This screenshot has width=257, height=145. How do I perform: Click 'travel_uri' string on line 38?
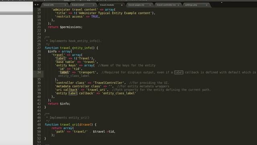tap(96, 90)
